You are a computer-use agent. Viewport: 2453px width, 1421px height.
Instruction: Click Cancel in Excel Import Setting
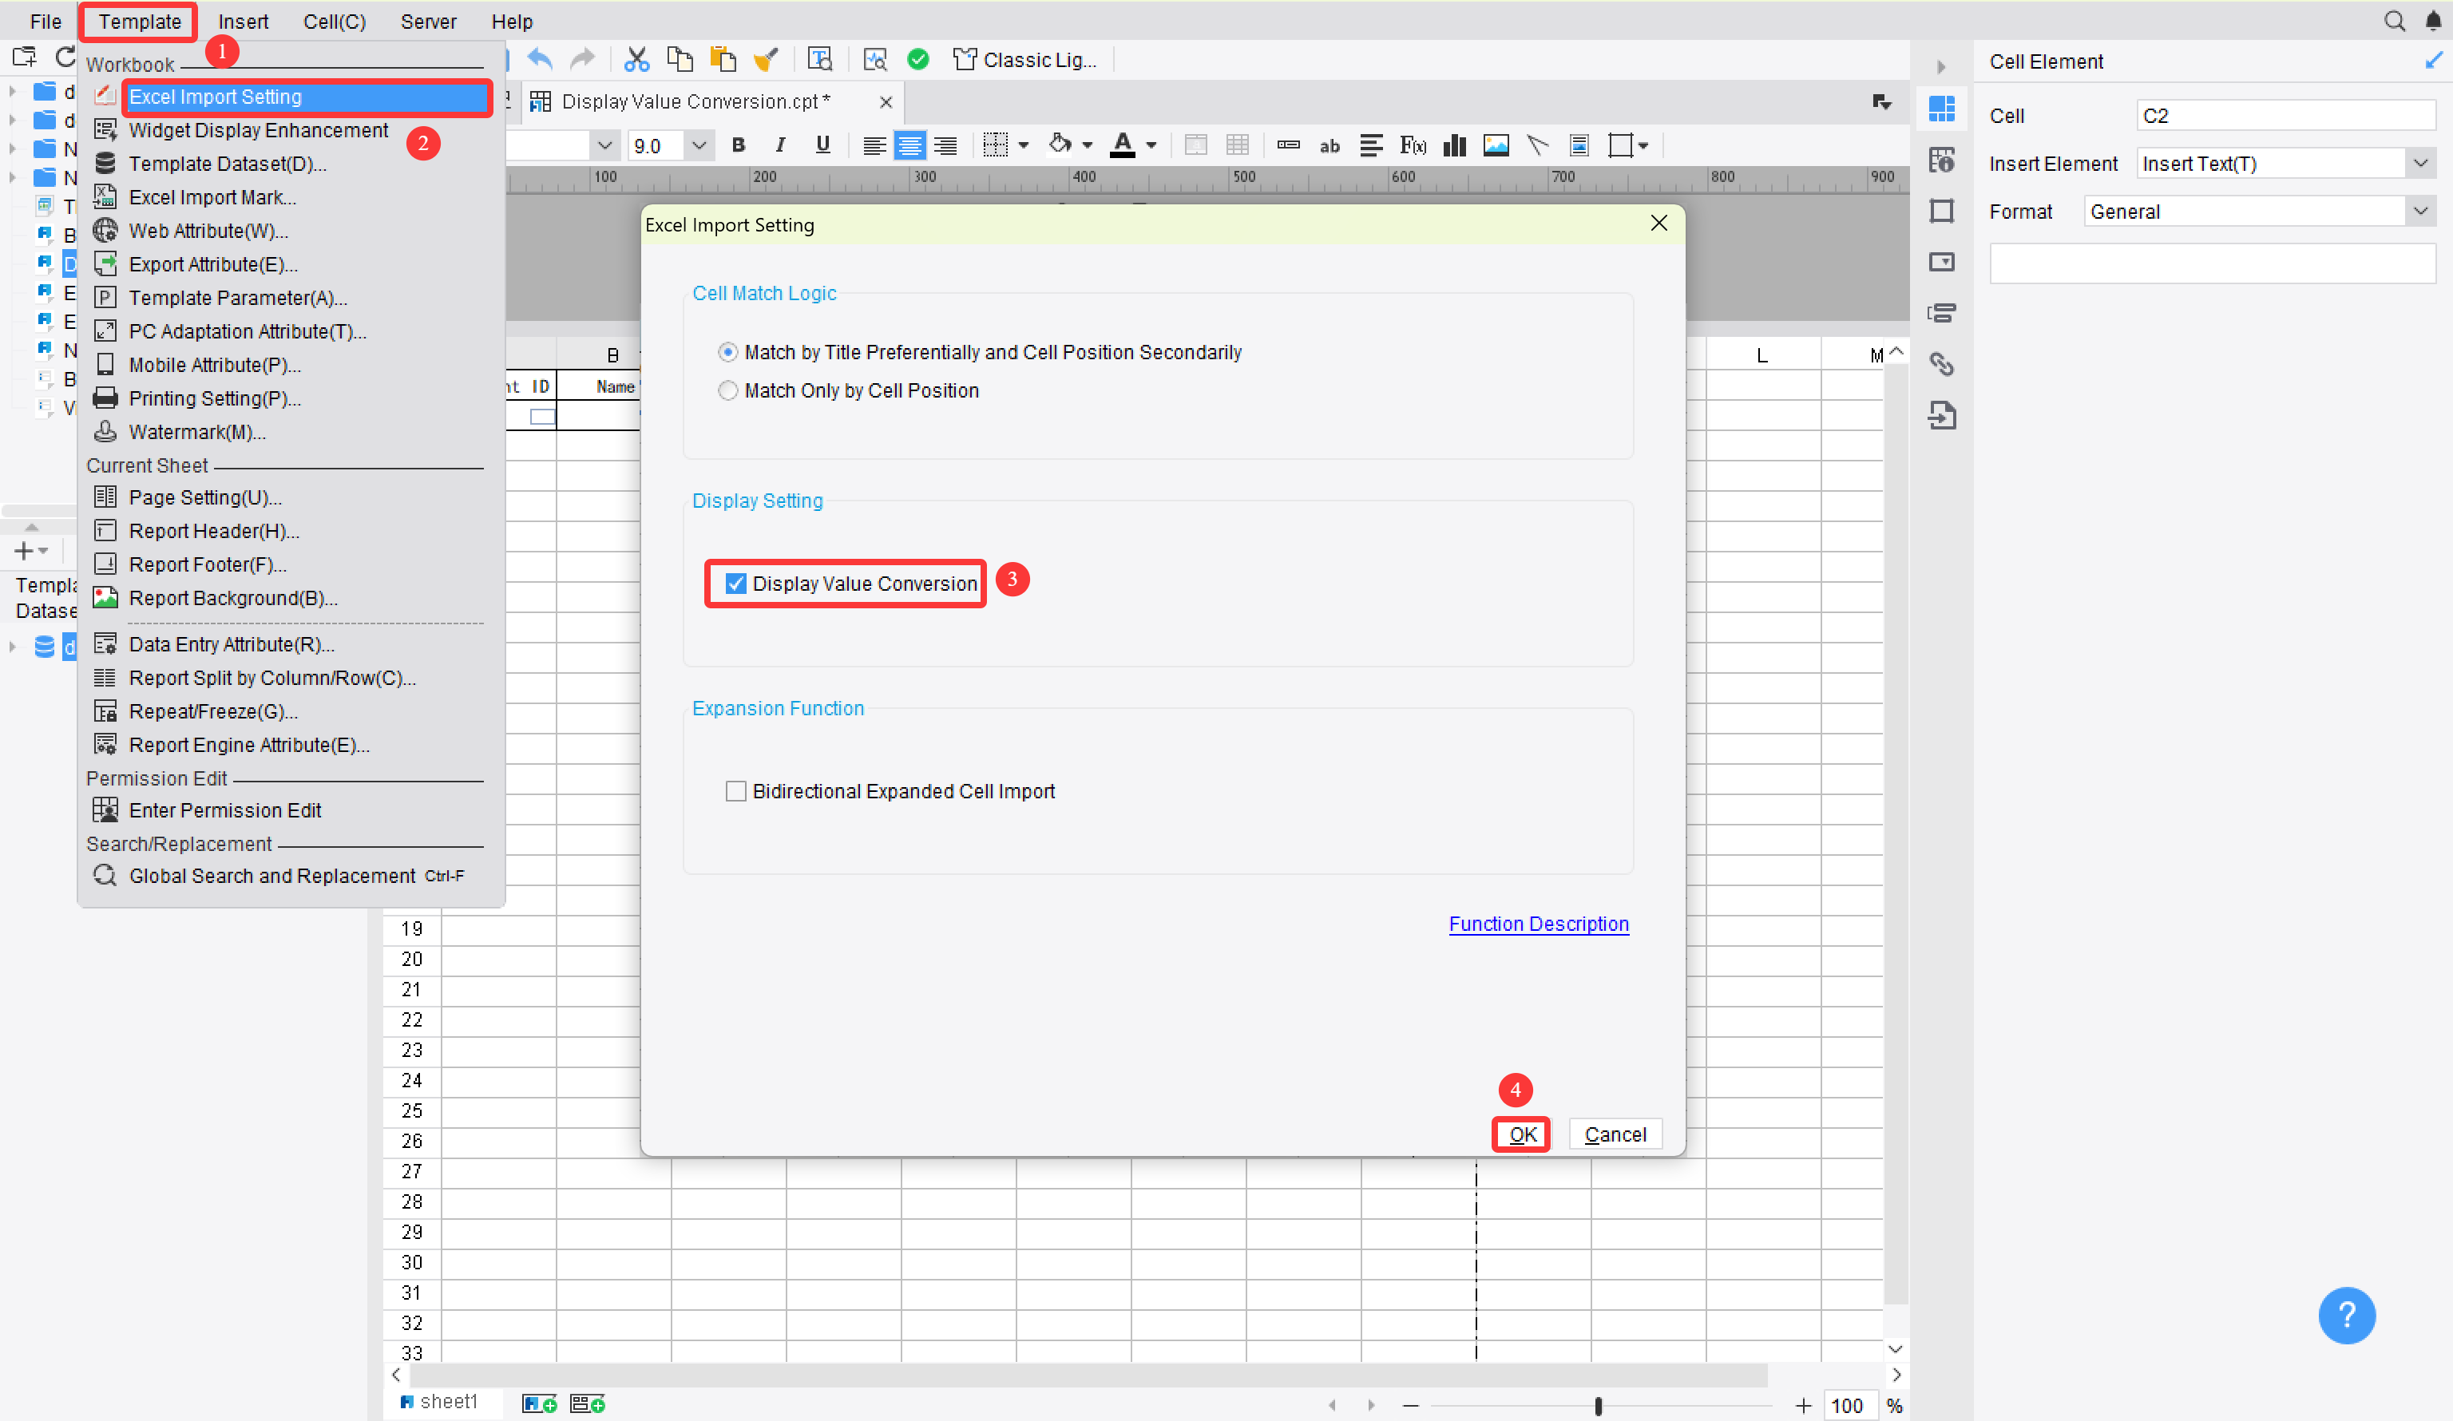(1615, 1134)
